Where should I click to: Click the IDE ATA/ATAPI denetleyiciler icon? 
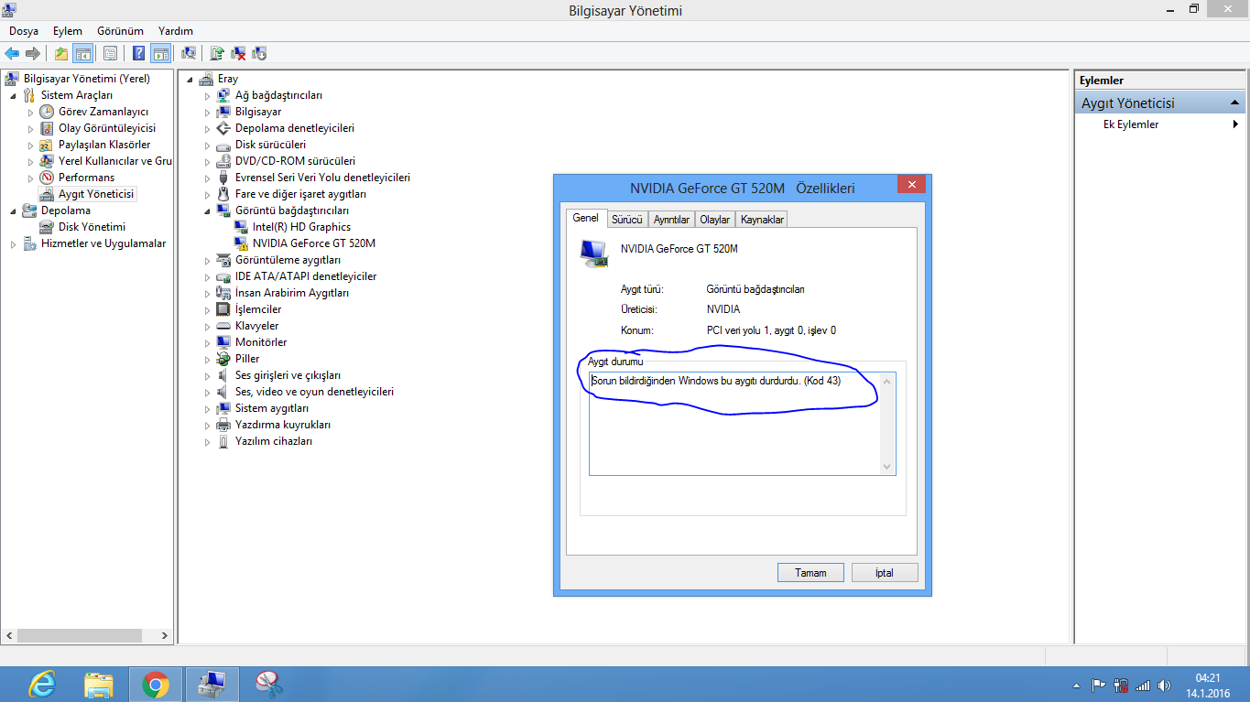pyautogui.click(x=223, y=276)
